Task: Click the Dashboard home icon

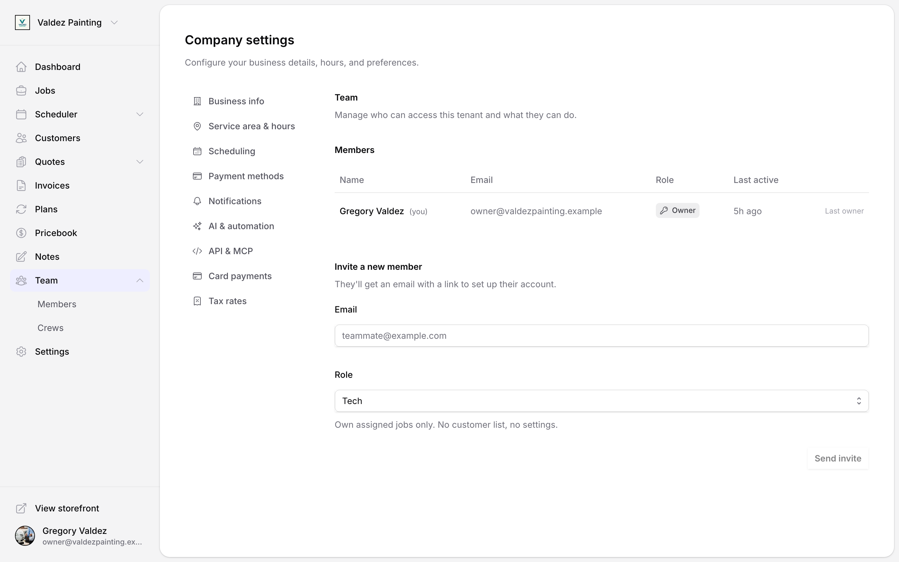Action: 21,67
